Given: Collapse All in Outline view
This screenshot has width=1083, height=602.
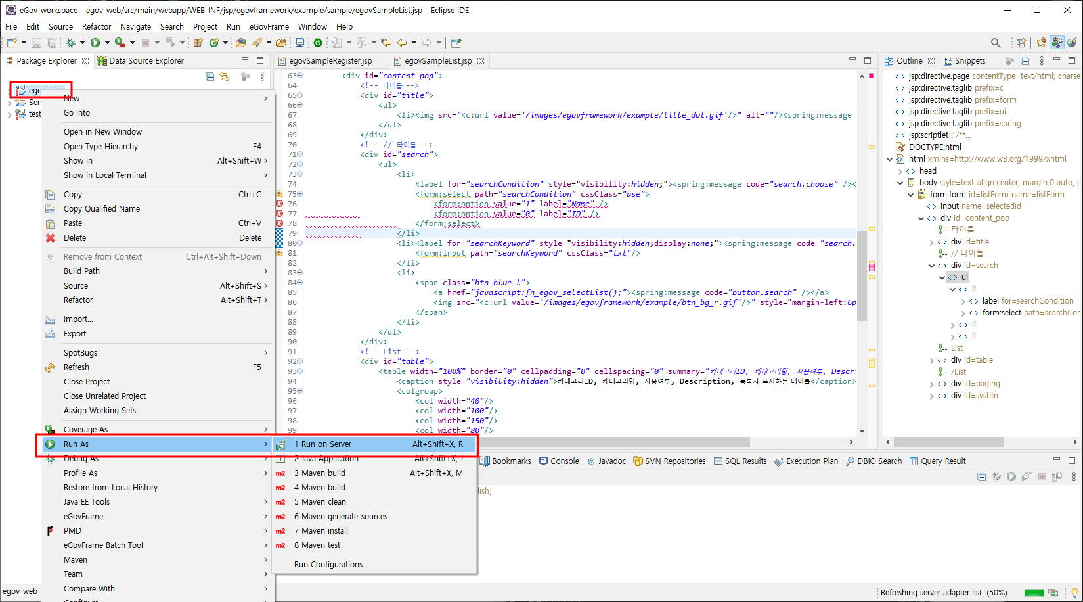Looking at the screenshot, I should pyautogui.click(x=1025, y=60).
